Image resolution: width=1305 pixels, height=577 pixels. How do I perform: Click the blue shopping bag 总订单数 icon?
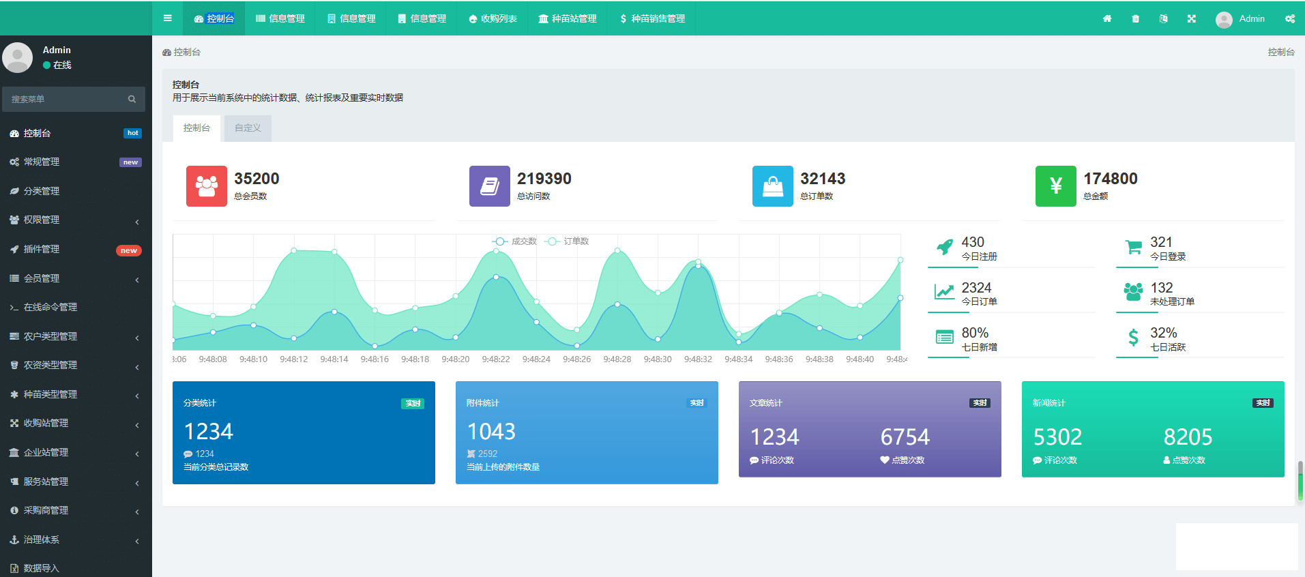[772, 186]
